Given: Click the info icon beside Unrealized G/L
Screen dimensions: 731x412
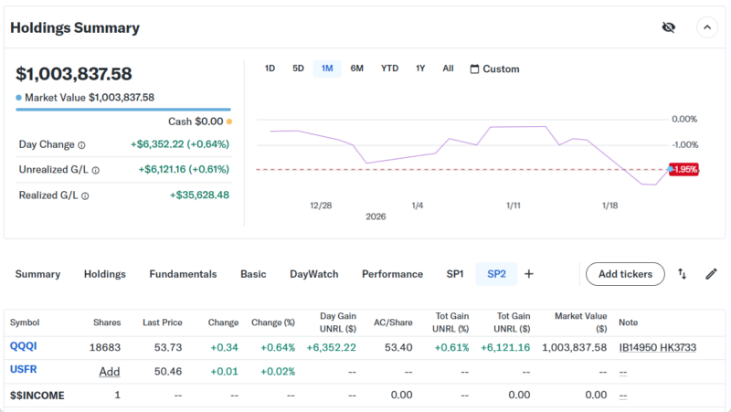Looking at the screenshot, I should pos(96,170).
